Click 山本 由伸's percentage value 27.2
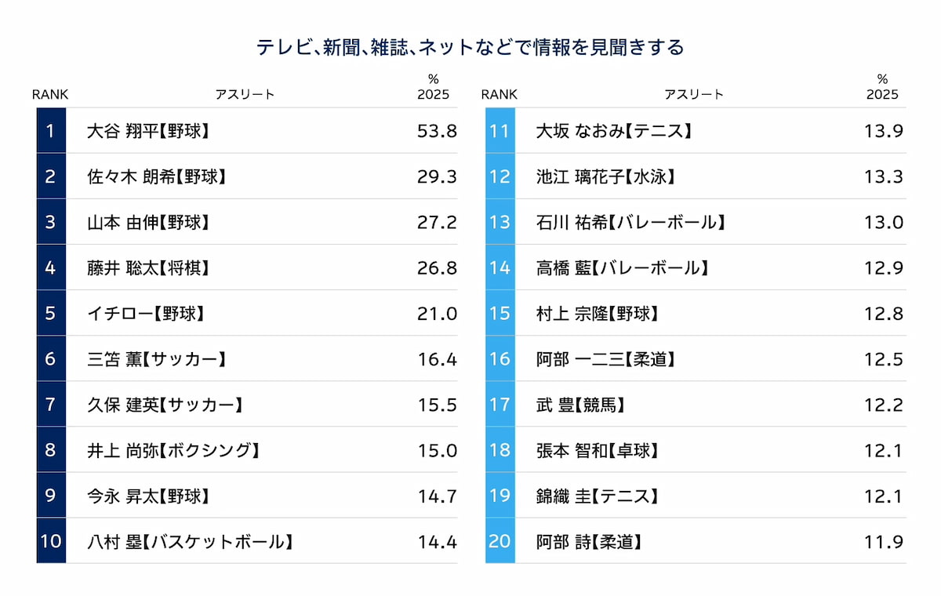 [x=436, y=222]
